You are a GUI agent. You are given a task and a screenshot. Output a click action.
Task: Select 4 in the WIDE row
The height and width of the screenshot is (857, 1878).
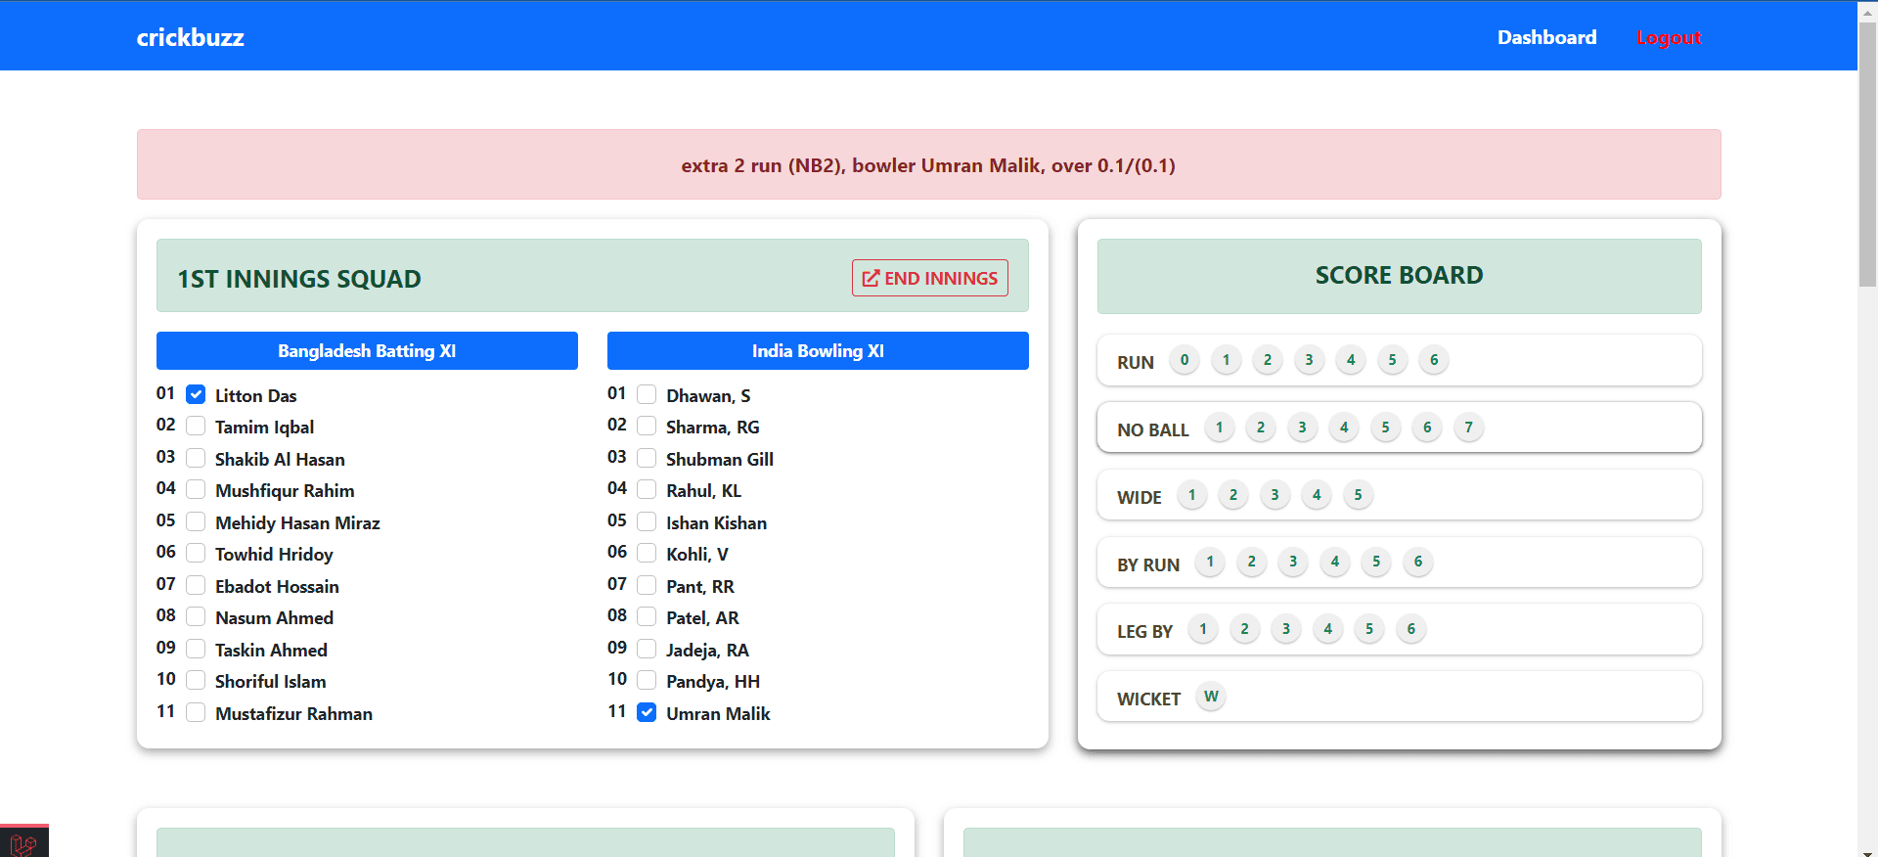(1317, 495)
